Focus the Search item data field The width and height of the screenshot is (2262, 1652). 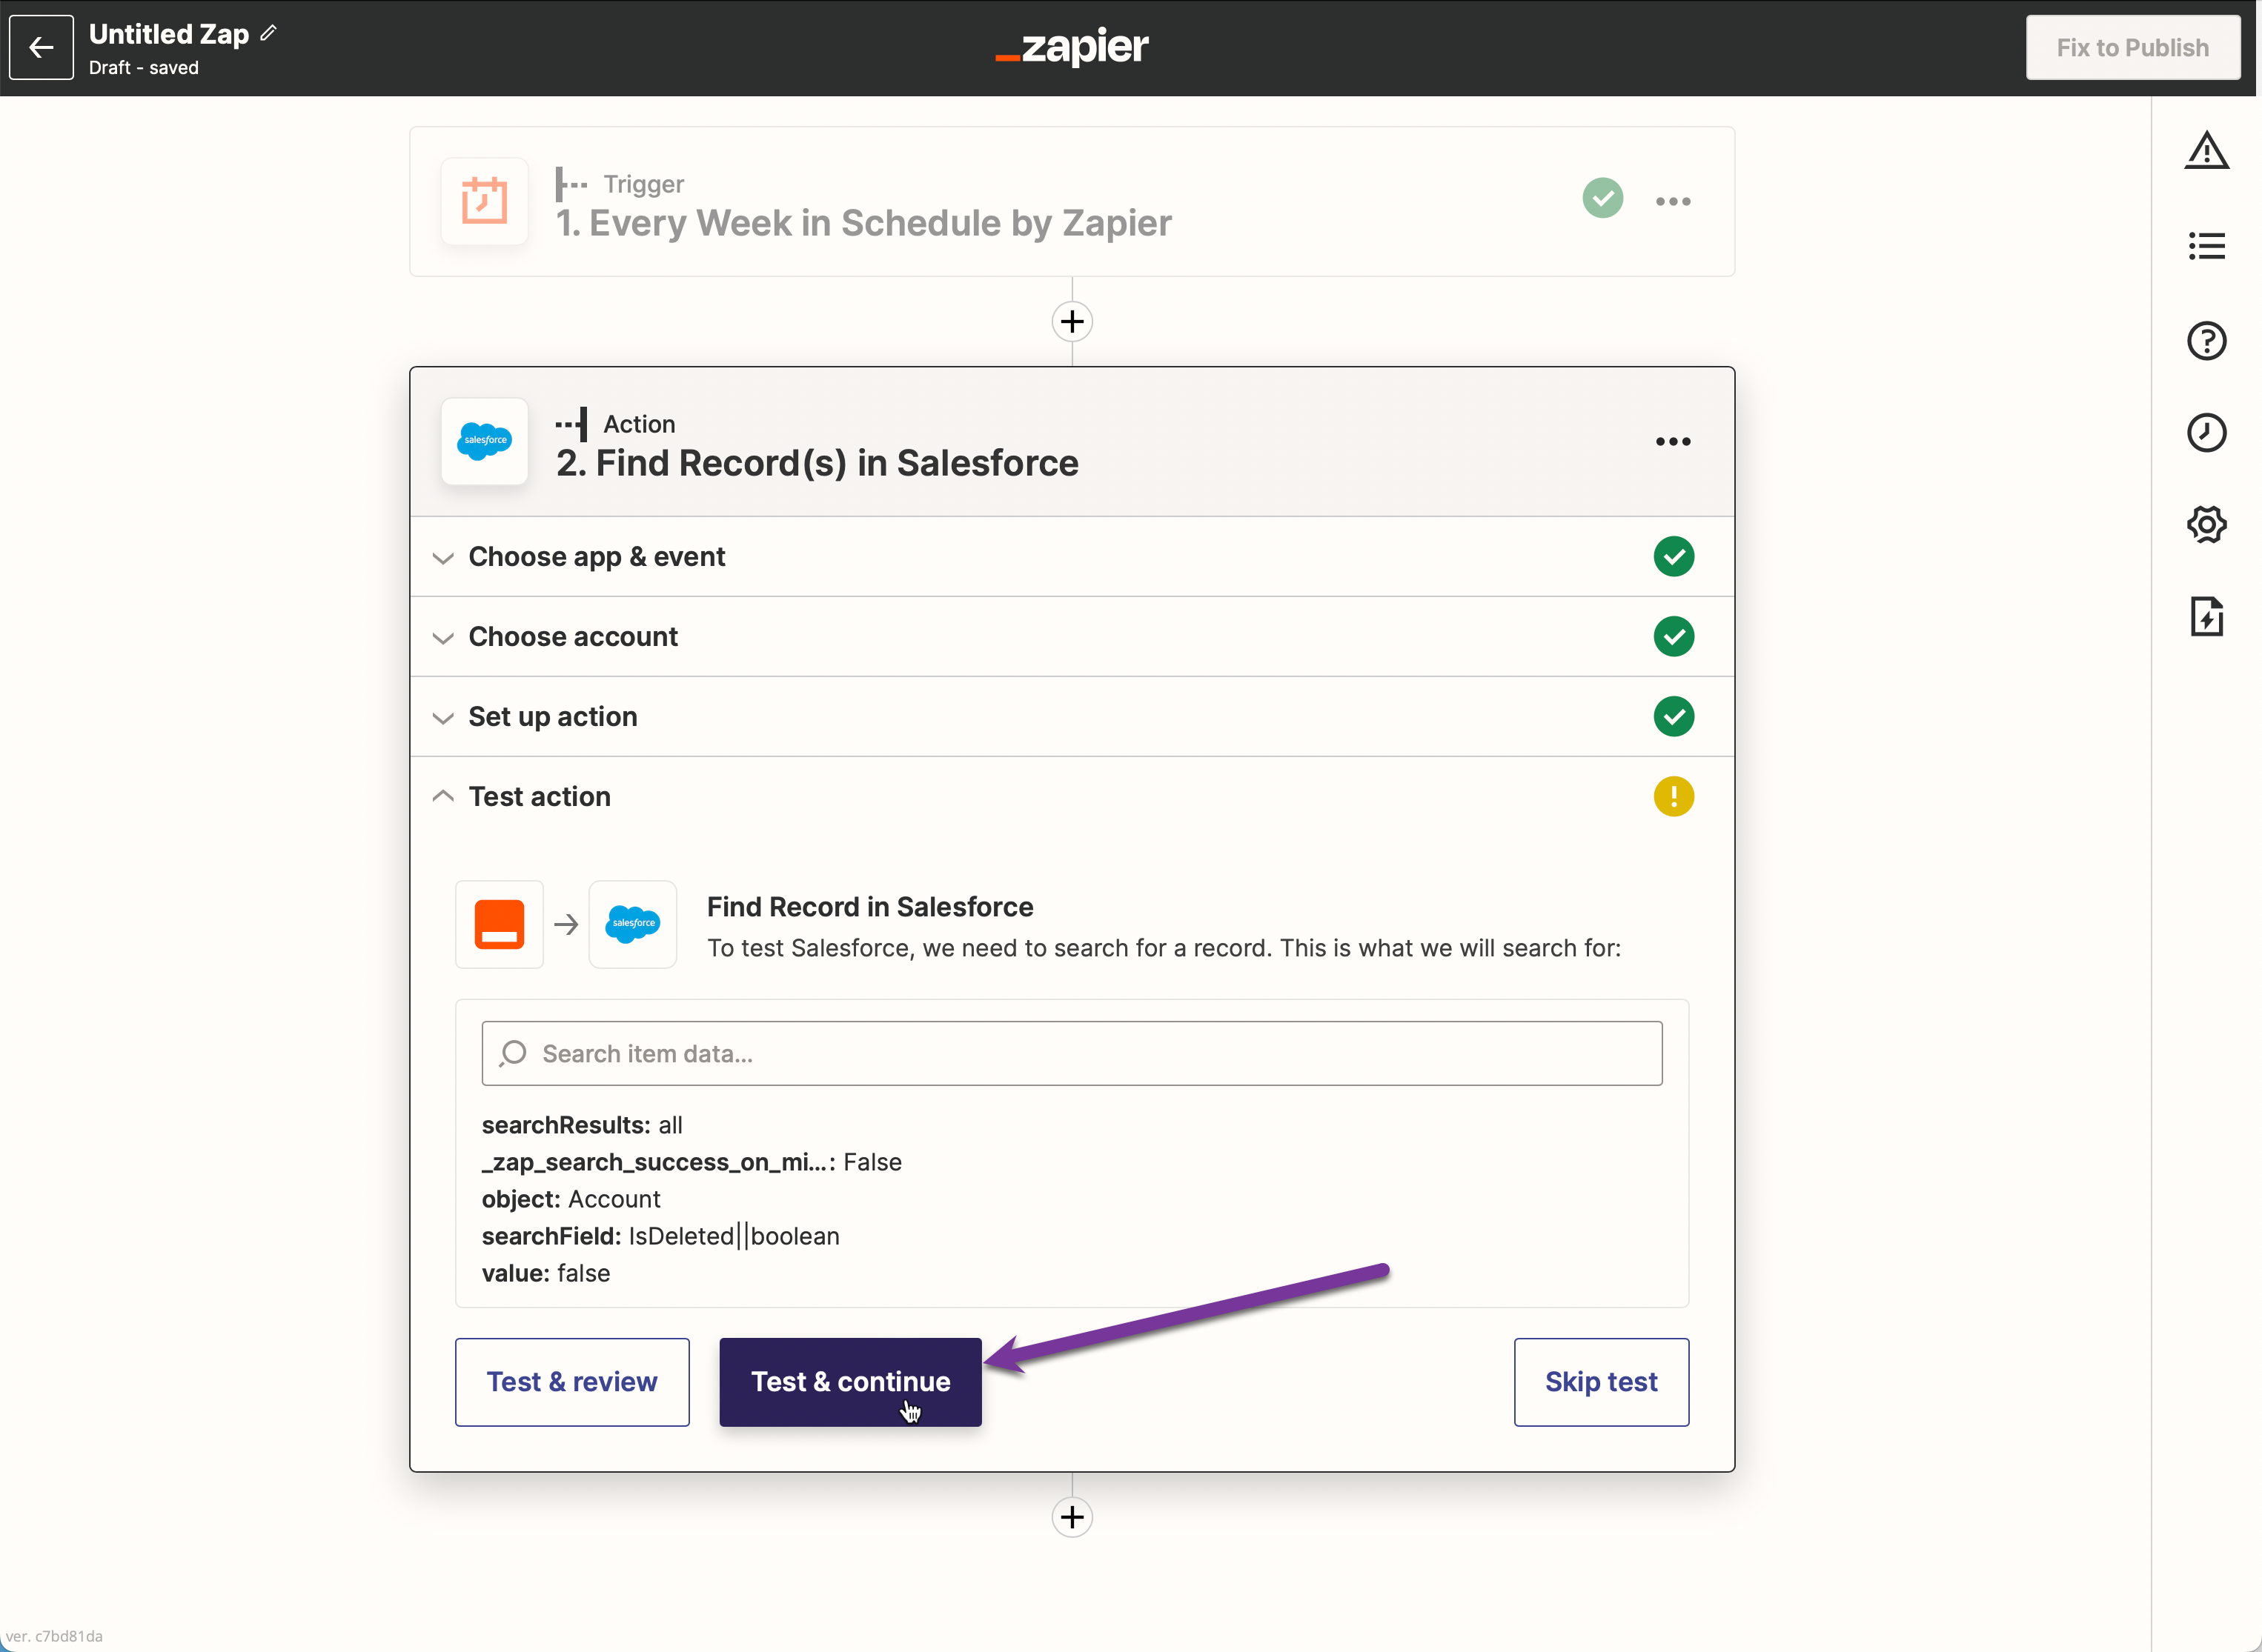coord(1072,1053)
